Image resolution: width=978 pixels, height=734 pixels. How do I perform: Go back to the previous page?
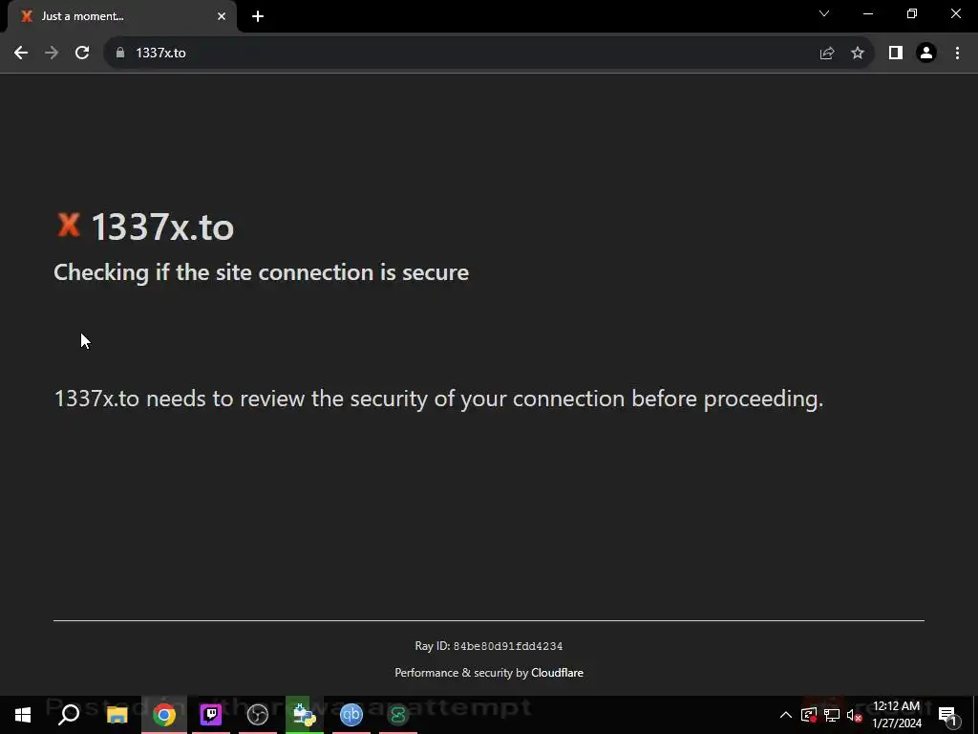[21, 54]
